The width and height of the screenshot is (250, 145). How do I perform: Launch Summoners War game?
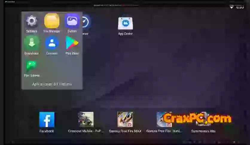[x=203, y=120]
